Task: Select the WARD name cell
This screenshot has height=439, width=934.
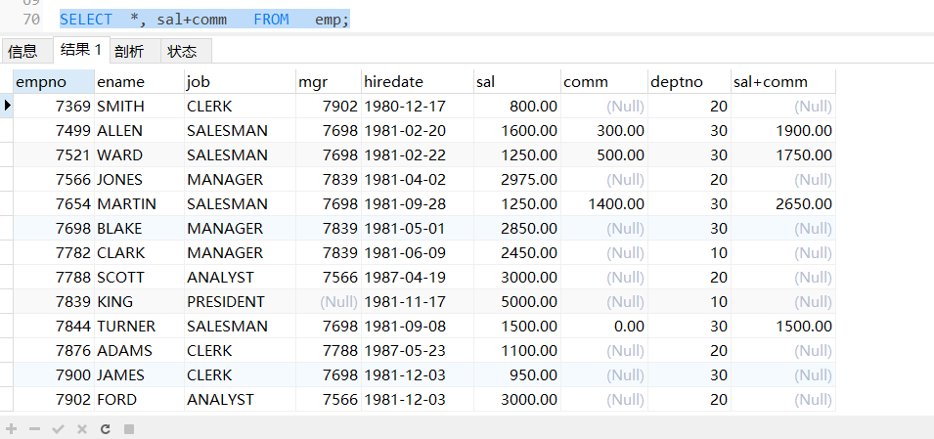Action: pos(140,154)
